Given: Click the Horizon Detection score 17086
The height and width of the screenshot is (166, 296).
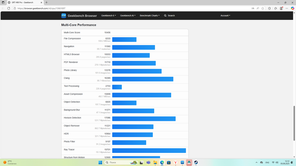Looking at the screenshot, I should tap(107, 118).
